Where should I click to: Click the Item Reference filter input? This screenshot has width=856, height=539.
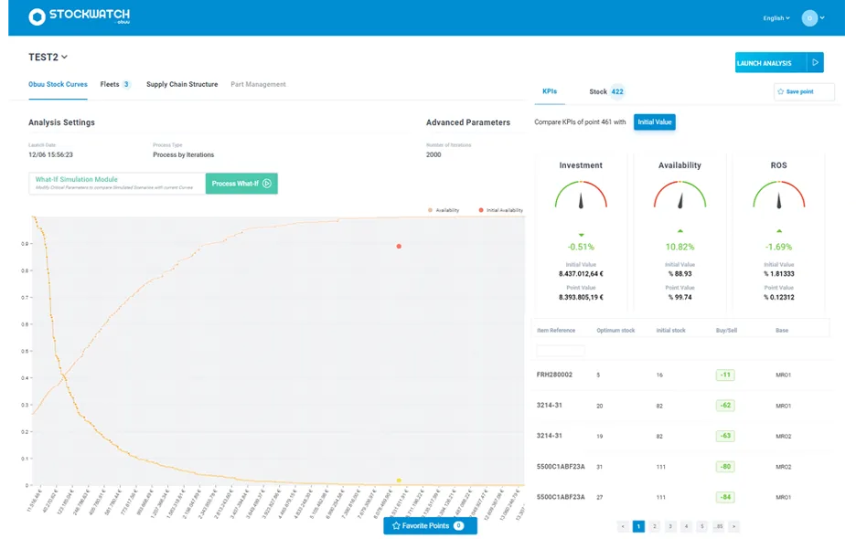coord(561,350)
